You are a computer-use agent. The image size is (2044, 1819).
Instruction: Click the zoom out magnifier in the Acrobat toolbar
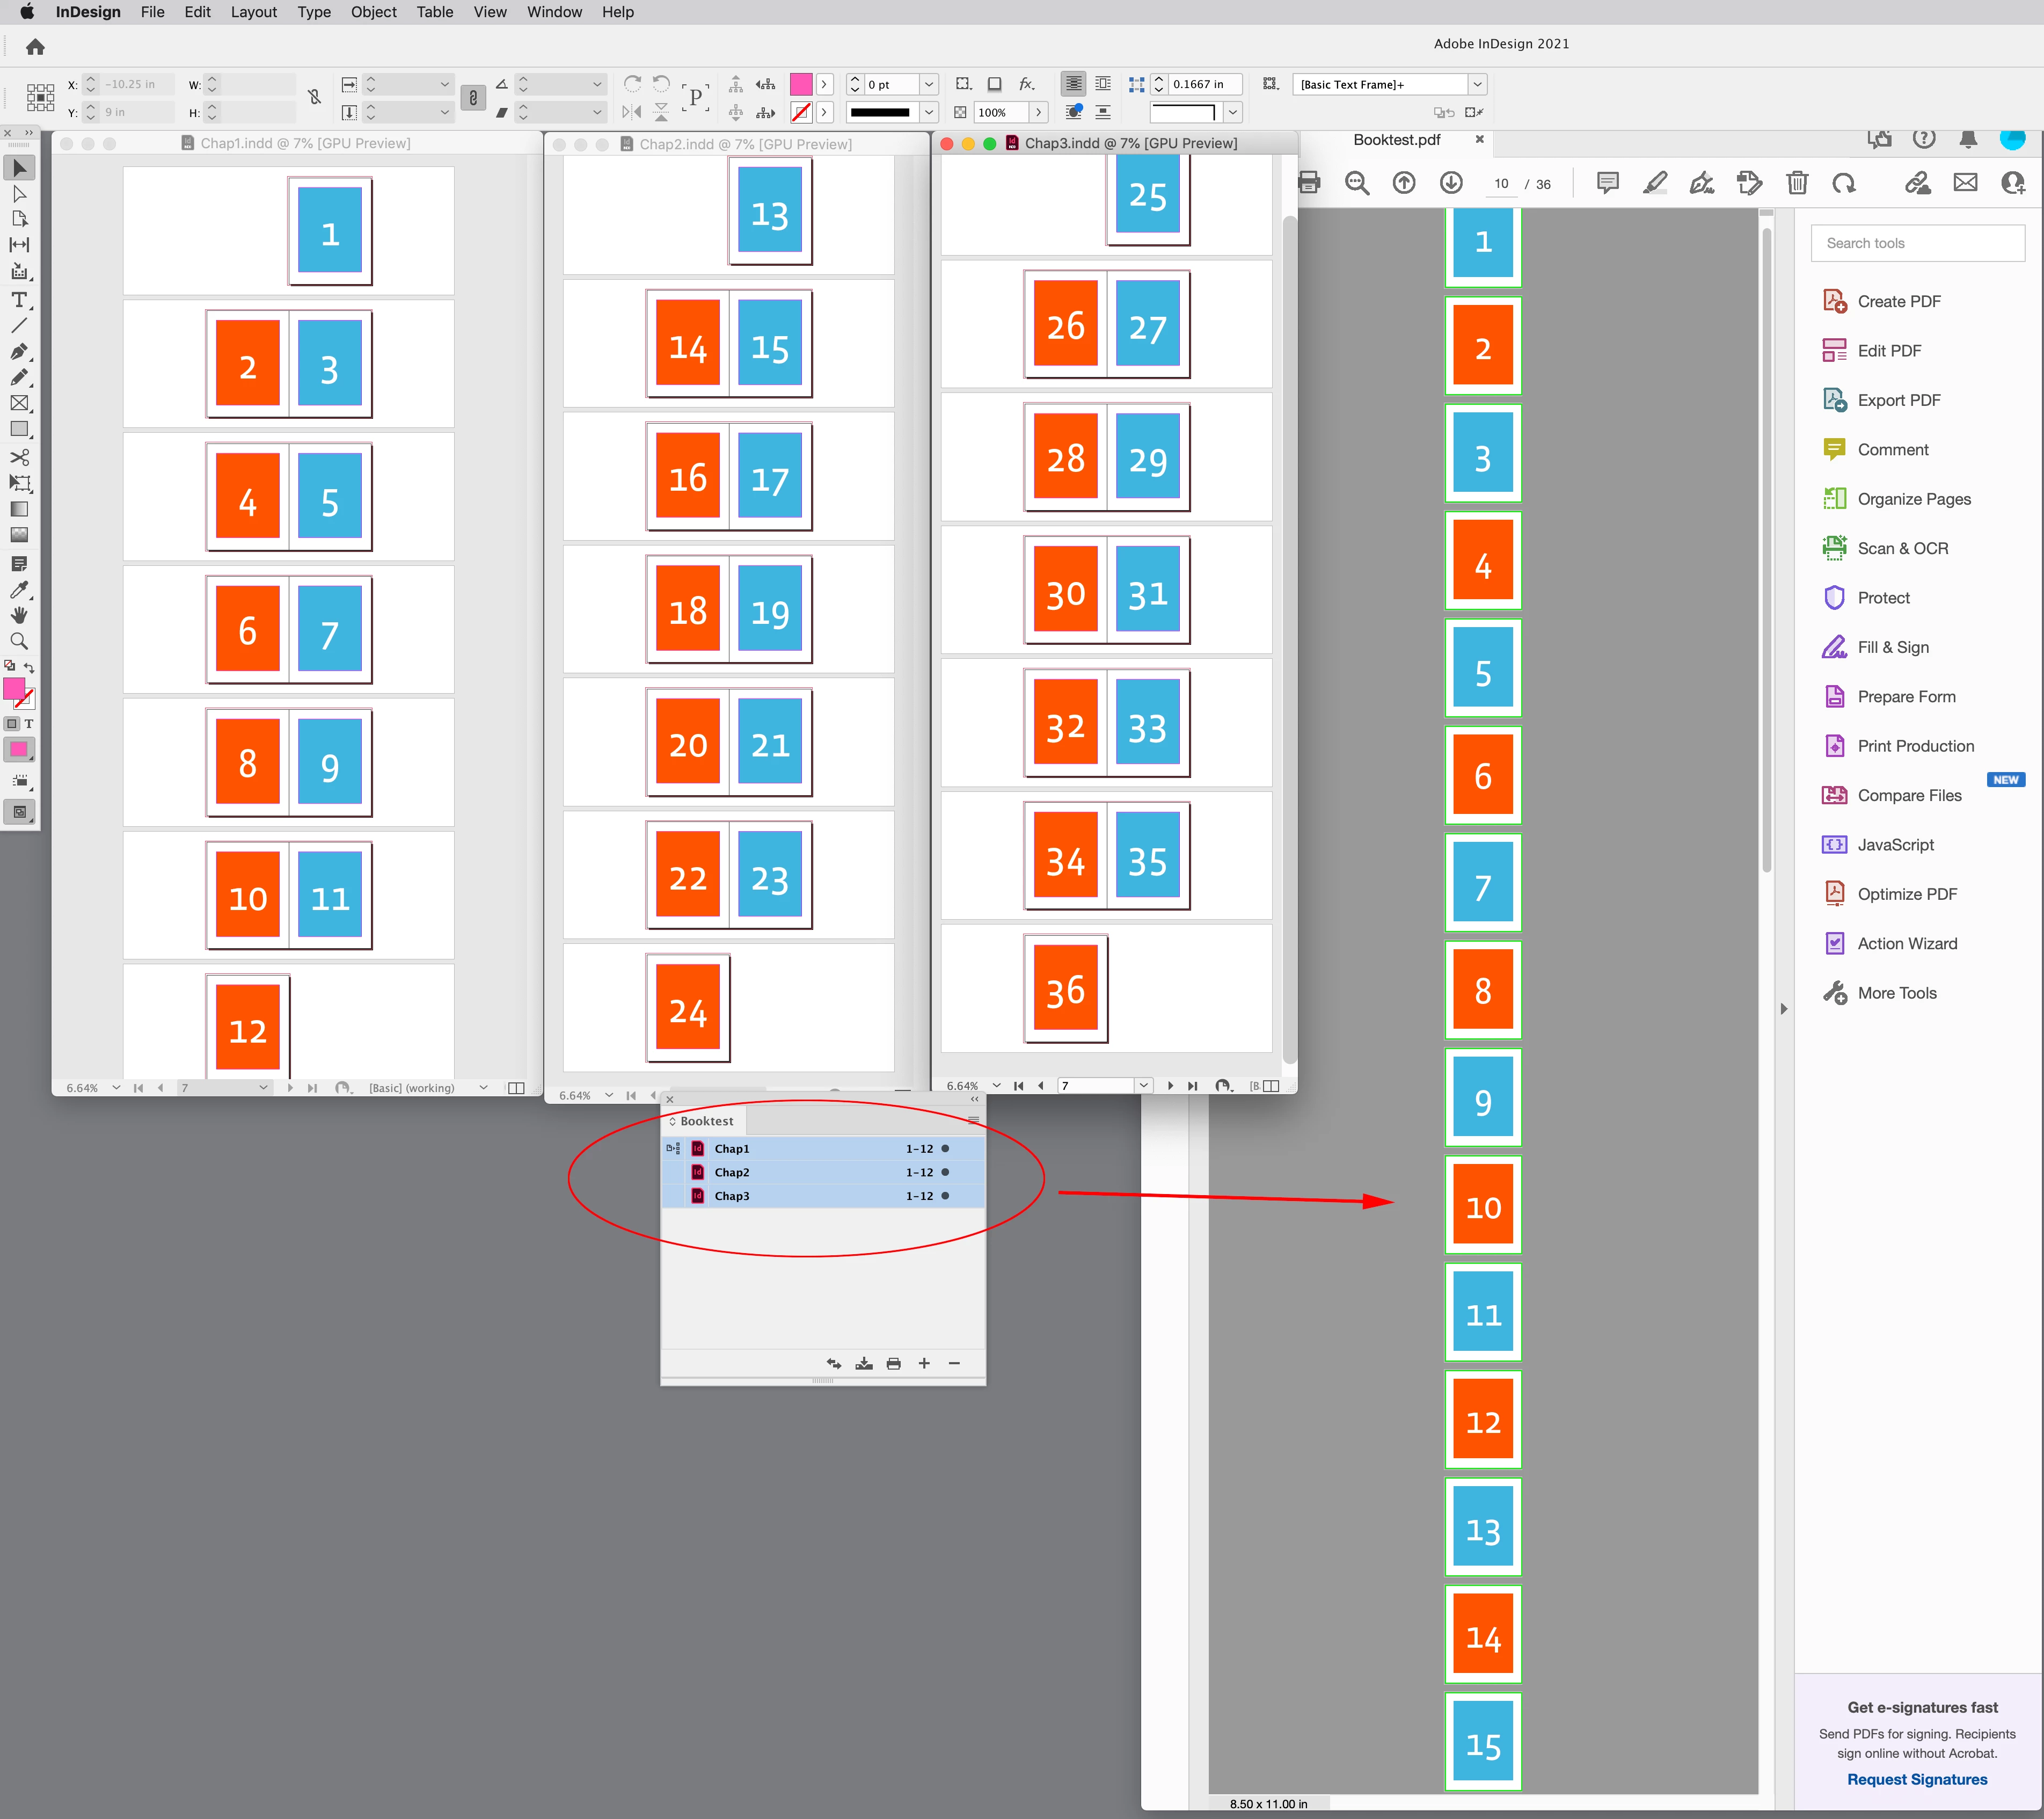[x=1357, y=182]
